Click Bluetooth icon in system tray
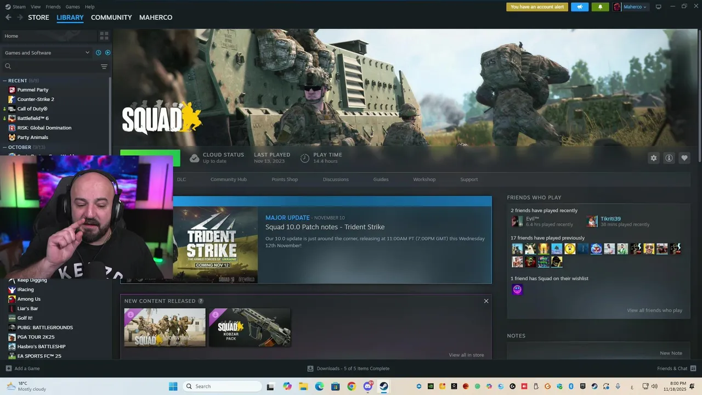 tap(571, 386)
